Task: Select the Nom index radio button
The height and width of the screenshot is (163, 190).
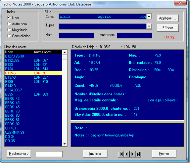Action: (x=9, y=18)
